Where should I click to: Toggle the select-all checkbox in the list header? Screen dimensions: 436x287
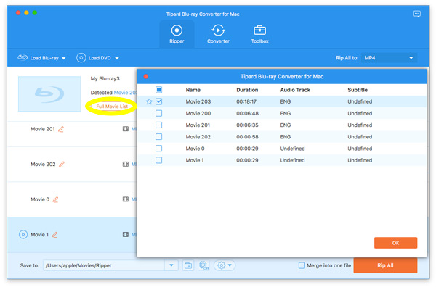(x=158, y=90)
